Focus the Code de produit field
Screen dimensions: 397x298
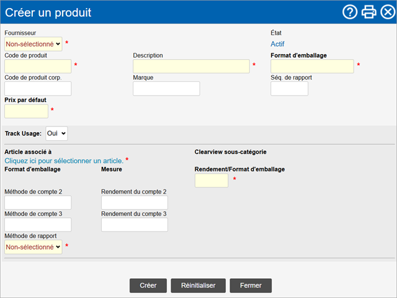pos(38,66)
